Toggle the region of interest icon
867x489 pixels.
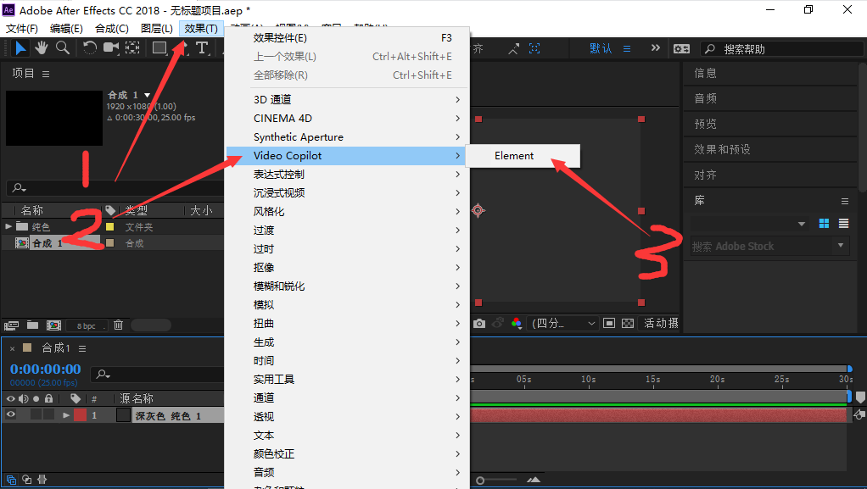(609, 323)
